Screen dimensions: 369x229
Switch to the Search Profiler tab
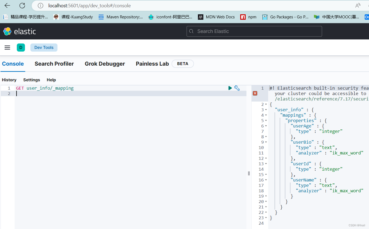pyautogui.click(x=54, y=64)
